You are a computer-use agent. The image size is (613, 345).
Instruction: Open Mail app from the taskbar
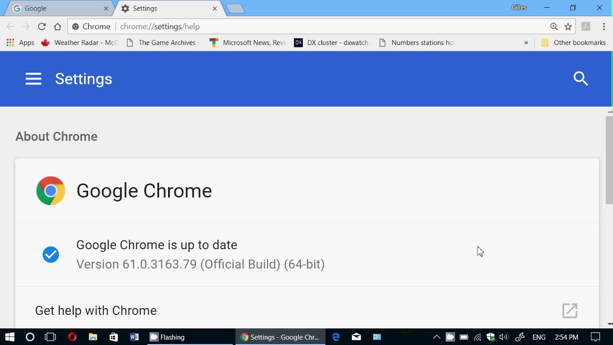[x=356, y=337]
